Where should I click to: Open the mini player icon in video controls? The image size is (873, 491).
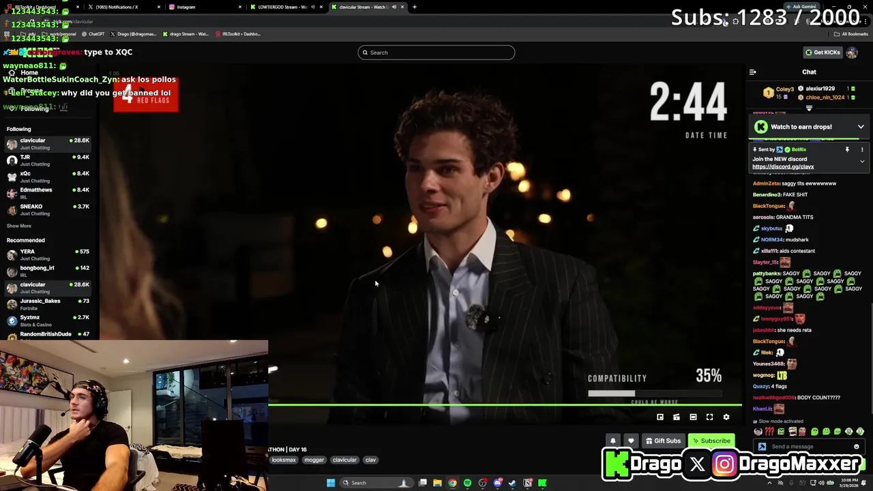click(660, 417)
